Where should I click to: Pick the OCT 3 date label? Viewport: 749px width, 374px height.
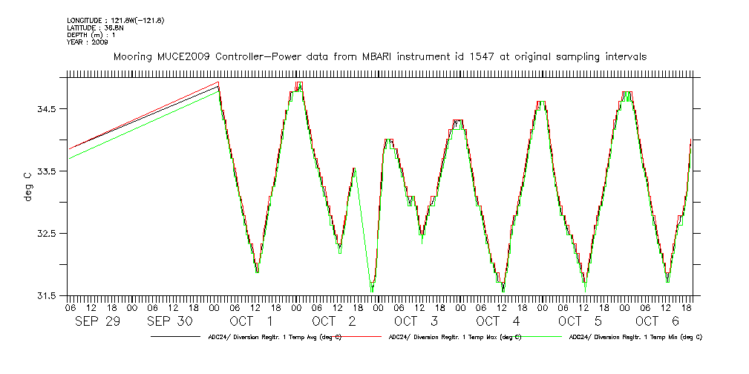pos(416,321)
